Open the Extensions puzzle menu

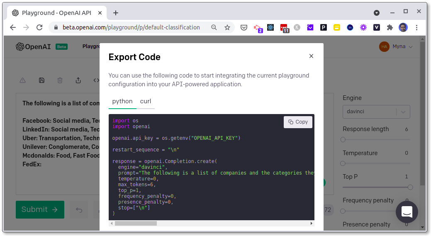[390, 27]
